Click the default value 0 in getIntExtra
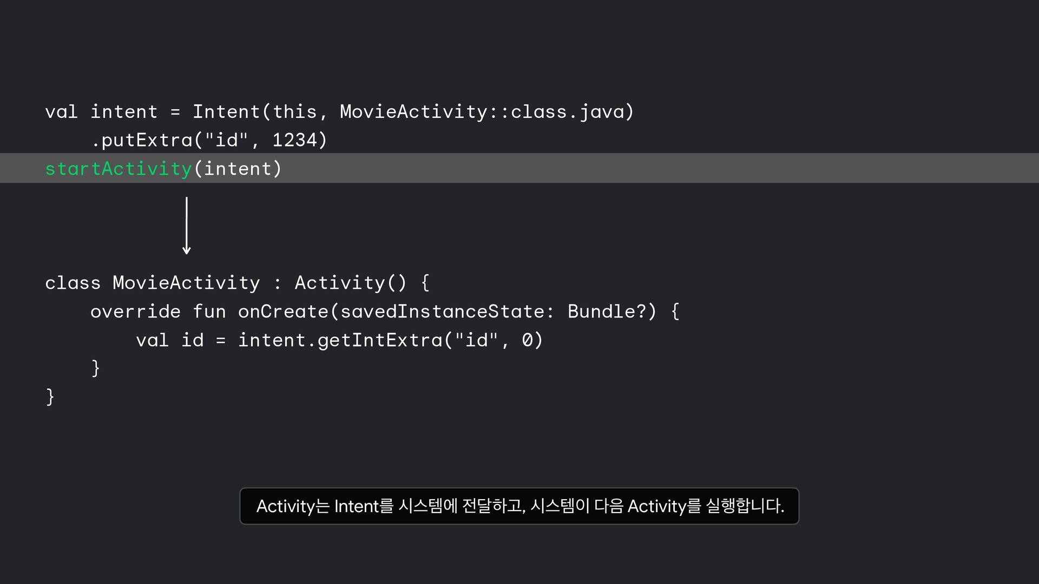The height and width of the screenshot is (584, 1039). 527,340
